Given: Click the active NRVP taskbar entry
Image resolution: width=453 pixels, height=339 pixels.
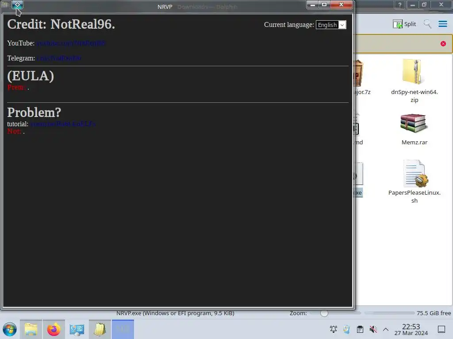Looking at the screenshot, I should pyautogui.click(x=123, y=329).
